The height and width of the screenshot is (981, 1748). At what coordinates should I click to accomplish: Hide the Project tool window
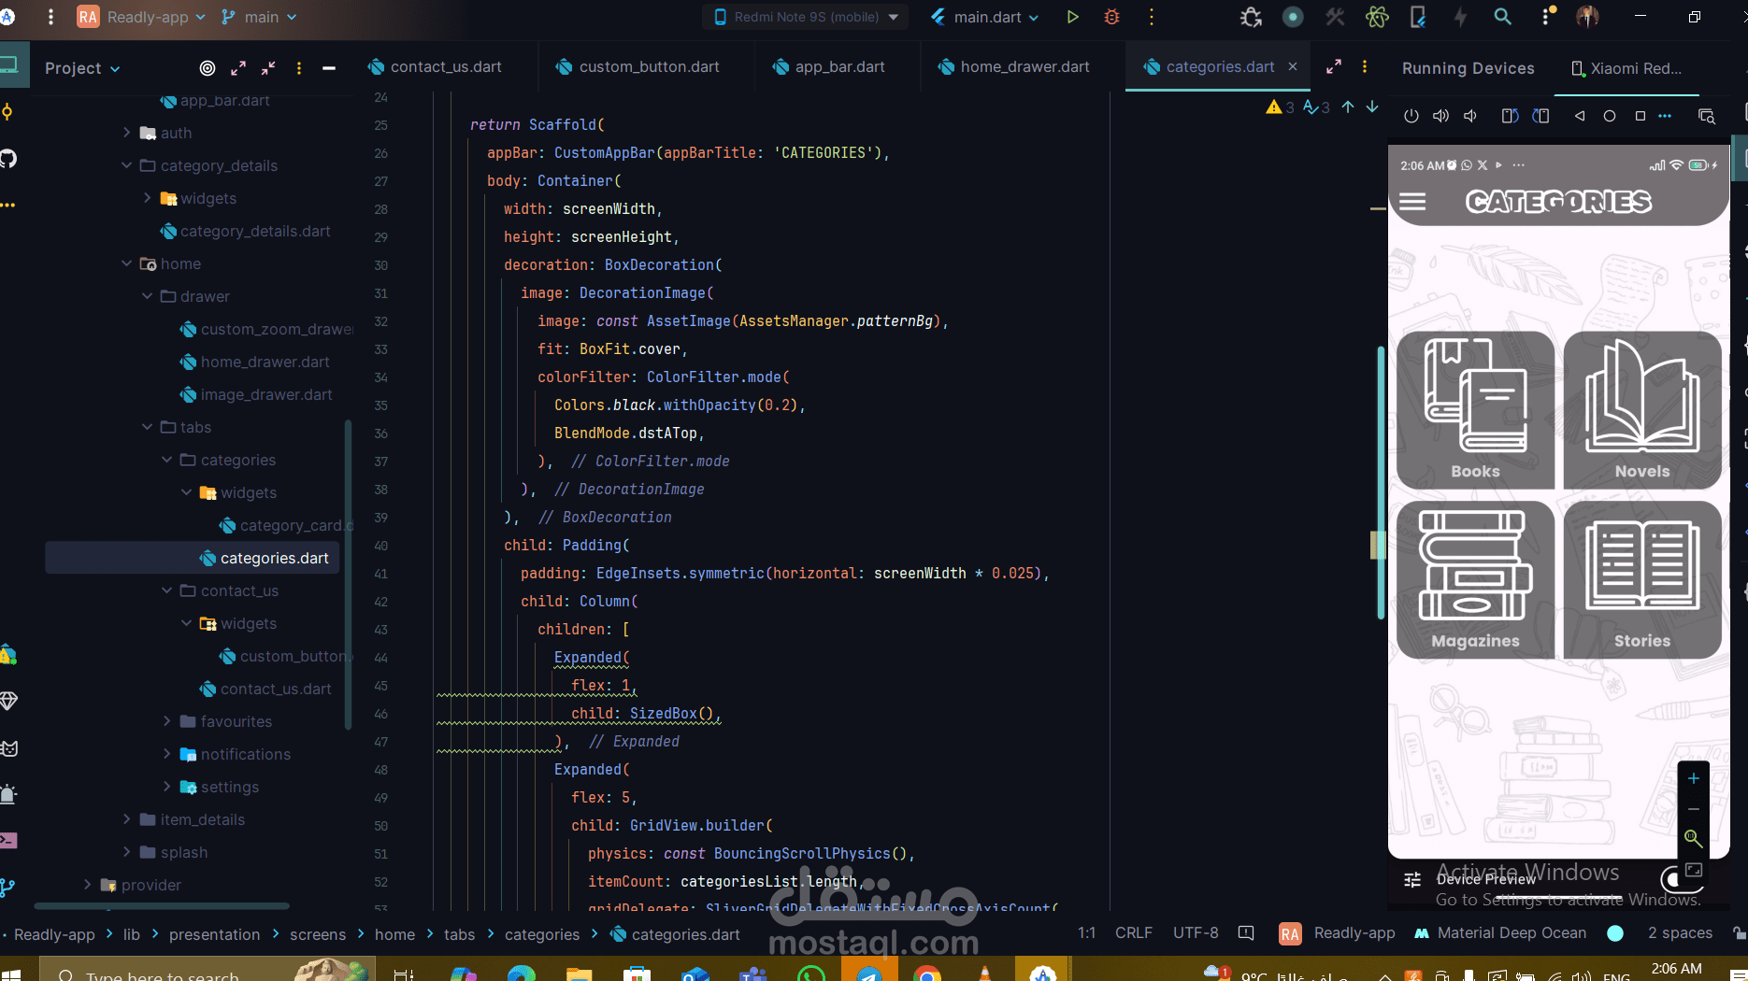tap(329, 68)
